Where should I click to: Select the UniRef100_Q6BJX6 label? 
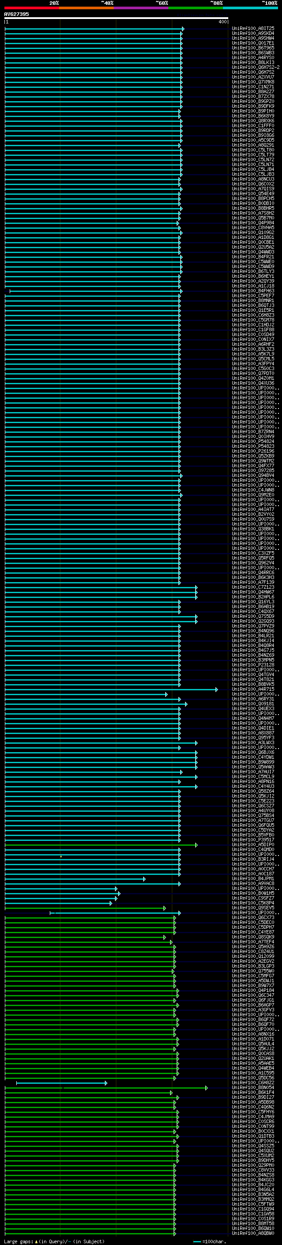(252, 752)
